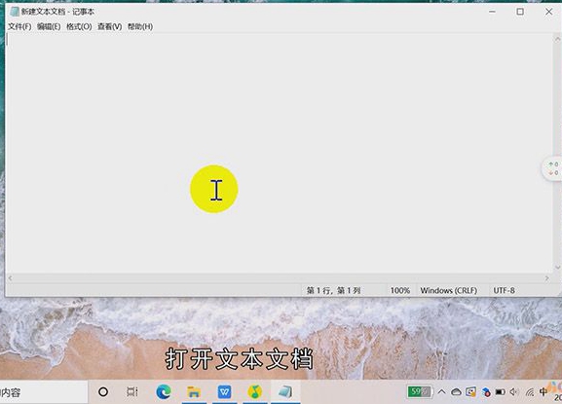Minimize the Notepad window
Viewport: 562px width, 404px height.
[x=492, y=12]
